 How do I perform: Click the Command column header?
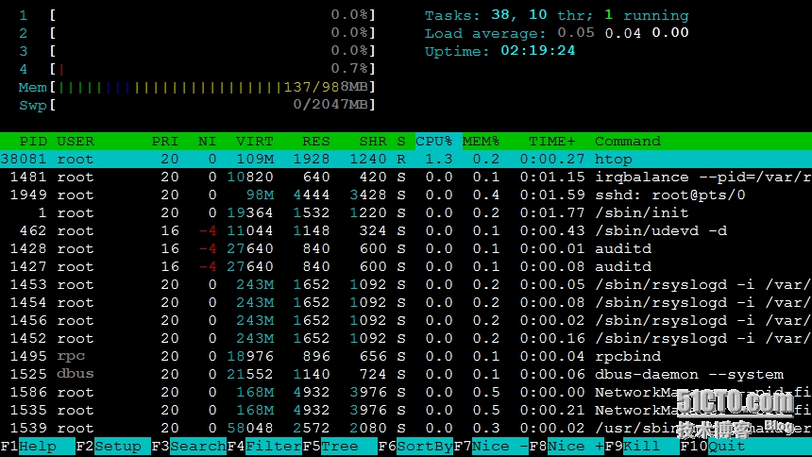pyautogui.click(x=628, y=142)
